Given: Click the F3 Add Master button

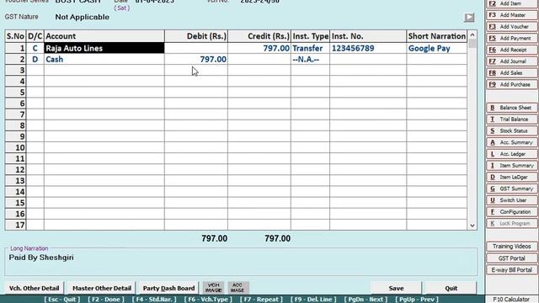Looking at the screenshot, I should point(512,15).
